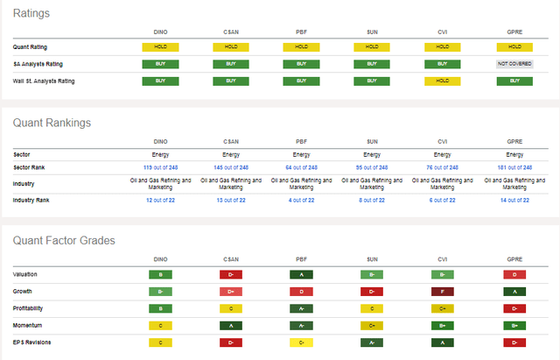
Task: Open the '8 out of 22' industry rank link
Action: click(x=372, y=201)
